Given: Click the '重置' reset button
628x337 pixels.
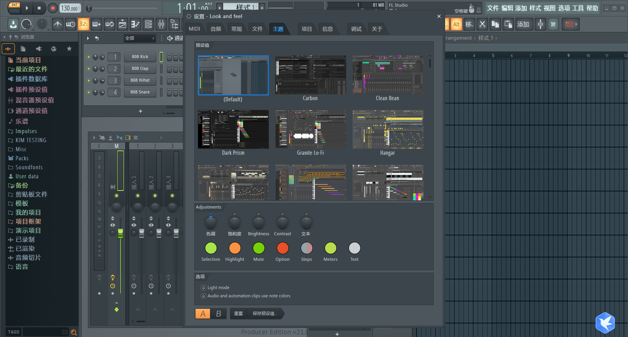Looking at the screenshot, I should [238, 313].
